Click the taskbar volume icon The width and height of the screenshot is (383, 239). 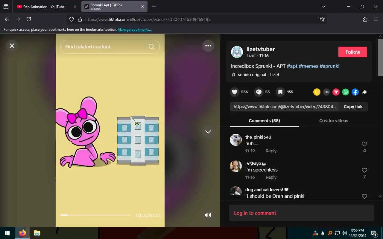pos(344,233)
